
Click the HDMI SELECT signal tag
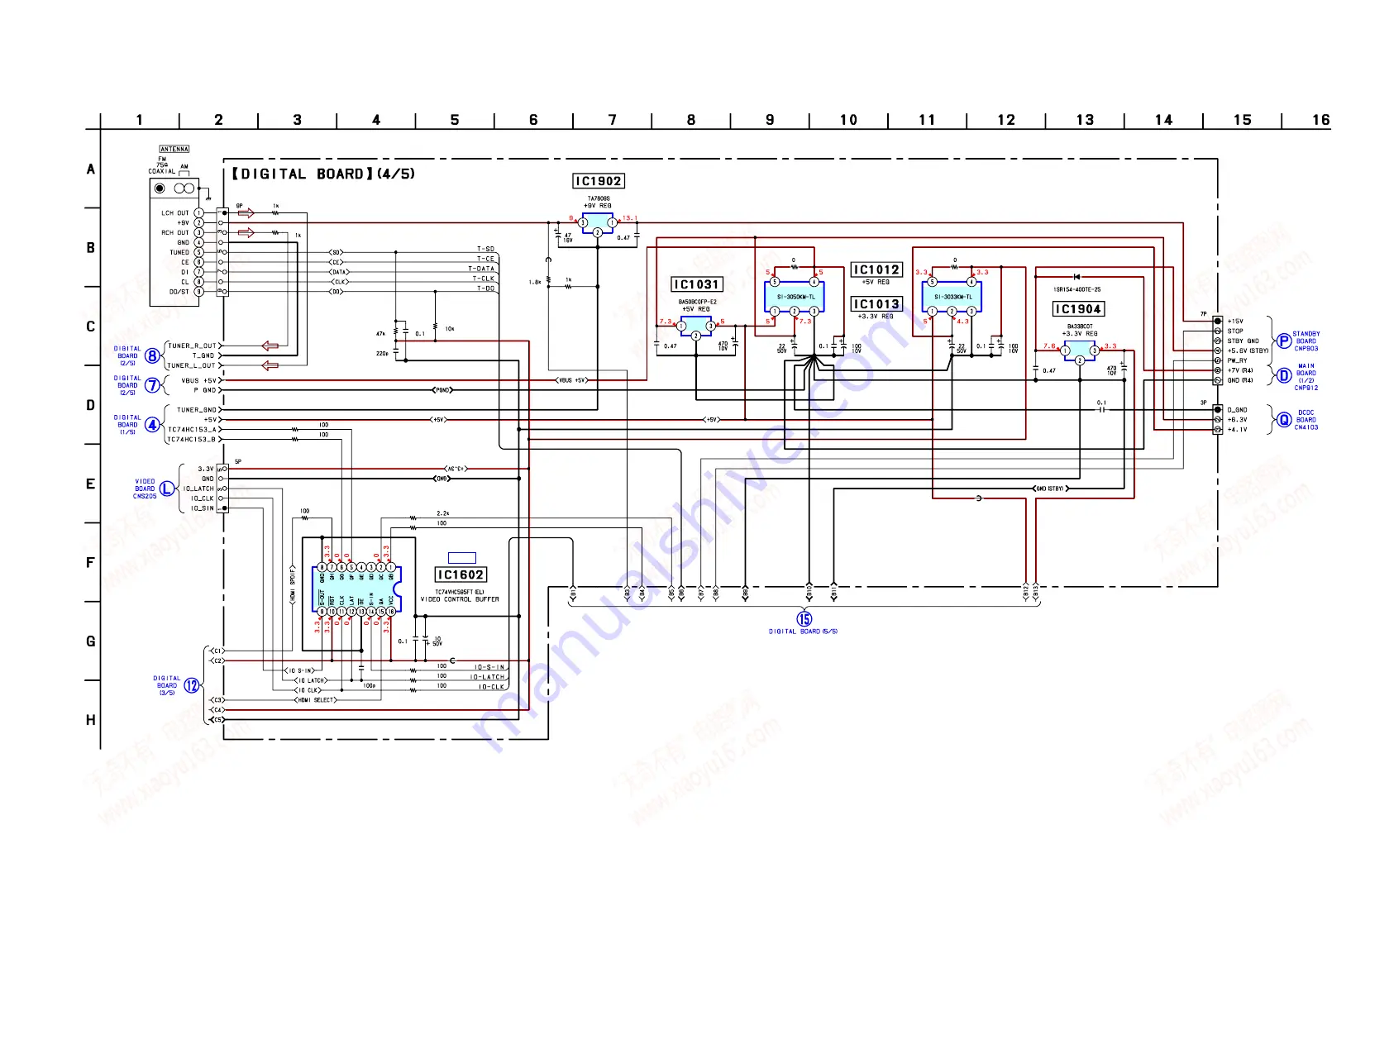[316, 700]
